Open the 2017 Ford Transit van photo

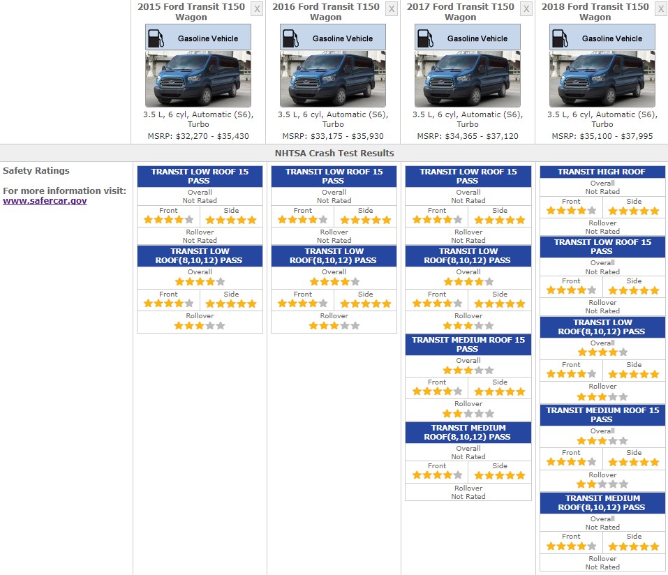468,79
